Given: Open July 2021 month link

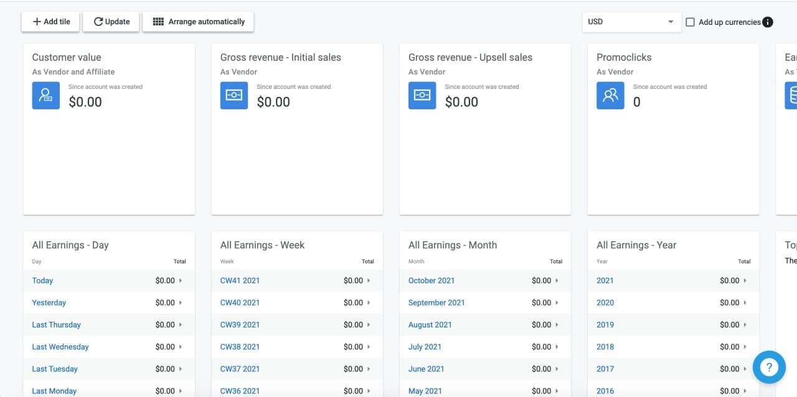Looking at the screenshot, I should click(425, 347).
